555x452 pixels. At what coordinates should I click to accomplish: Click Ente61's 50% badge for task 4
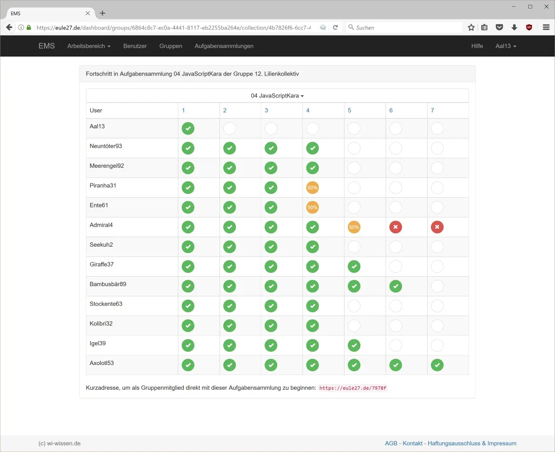313,207
